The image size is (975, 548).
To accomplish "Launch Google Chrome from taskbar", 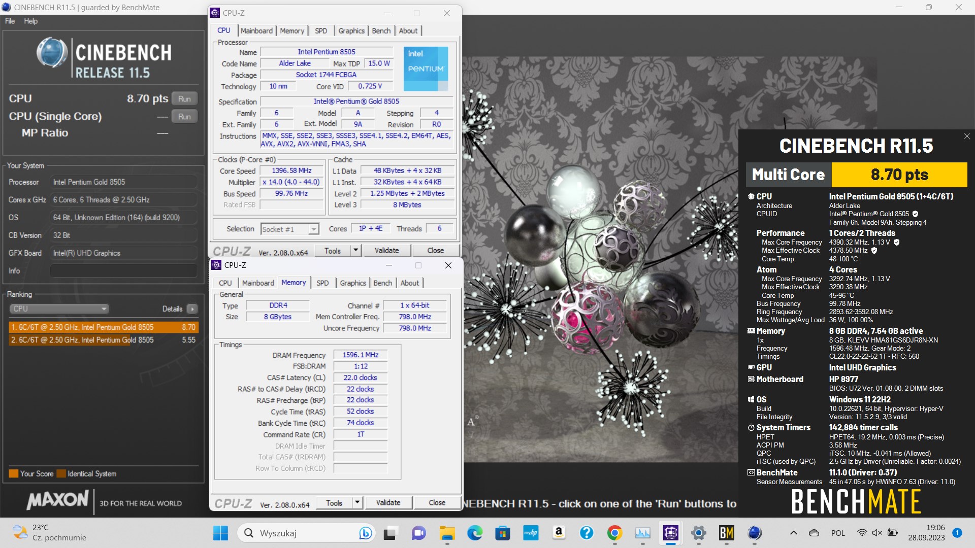I will [614, 533].
